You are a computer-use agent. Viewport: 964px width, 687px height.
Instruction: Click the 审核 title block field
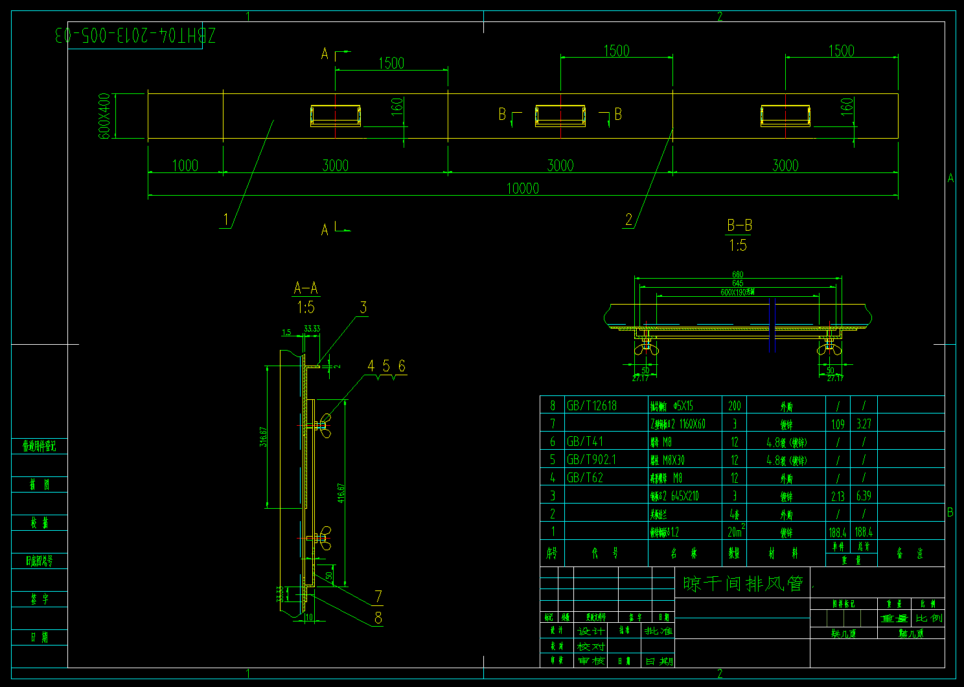[x=591, y=661]
